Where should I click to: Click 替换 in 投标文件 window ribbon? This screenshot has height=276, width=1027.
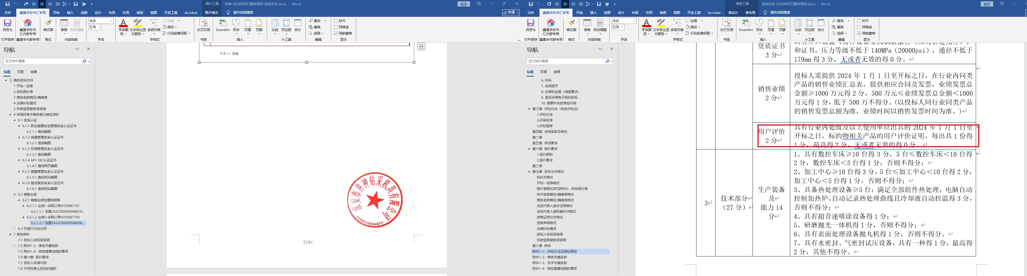314,27
